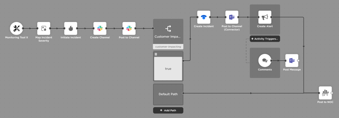Click the Slack Post to Channel step
339x118 pixels.
point(129,28)
